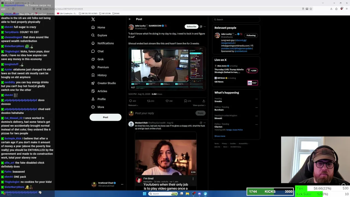Open more options on Jake Lucky's post
This screenshot has width=350, height=197.
tap(205, 27)
